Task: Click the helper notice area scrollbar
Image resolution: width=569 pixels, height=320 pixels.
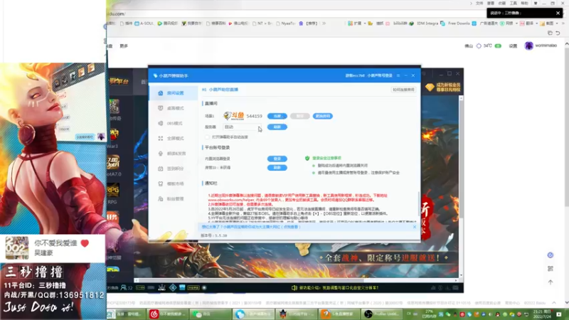Action: point(418,205)
